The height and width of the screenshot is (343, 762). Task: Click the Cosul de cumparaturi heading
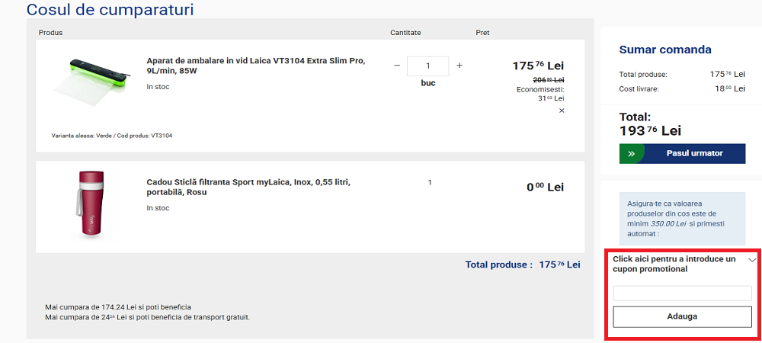[x=110, y=10]
